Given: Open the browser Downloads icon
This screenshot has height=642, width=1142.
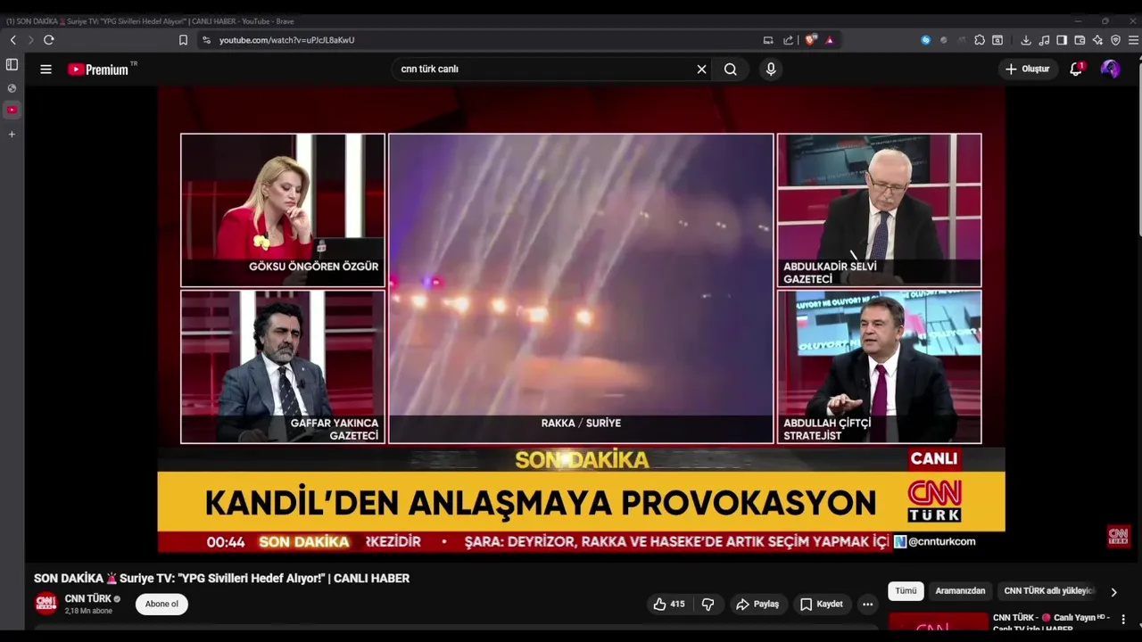Looking at the screenshot, I should pyautogui.click(x=1026, y=40).
